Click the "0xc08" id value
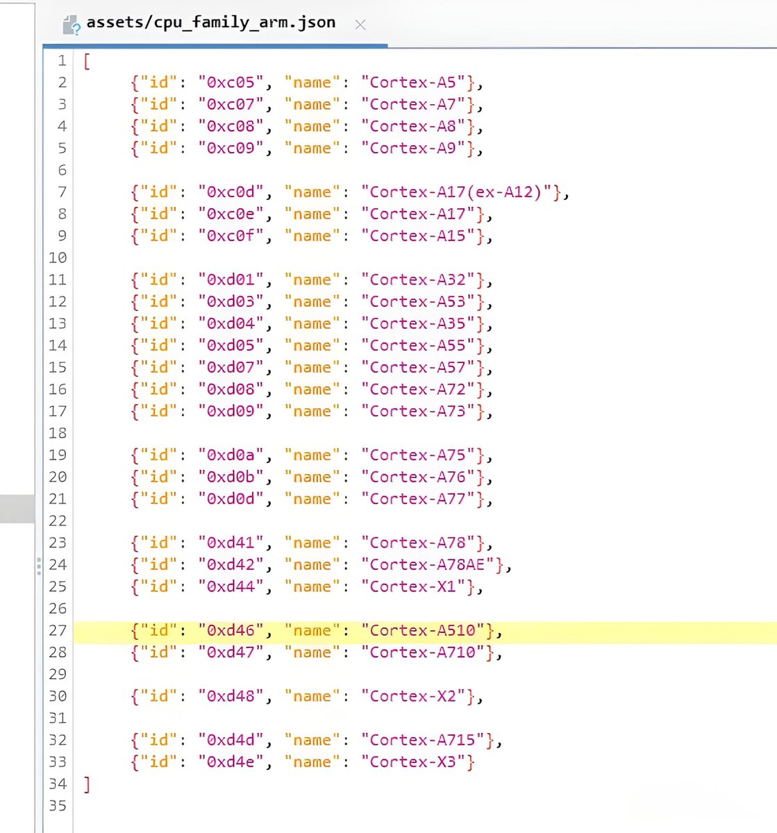The width and height of the screenshot is (777, 833). (231, 126)
